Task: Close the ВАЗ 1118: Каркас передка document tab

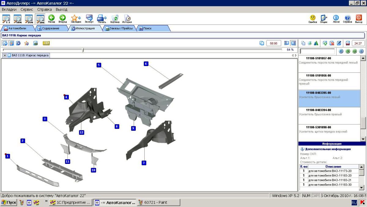Action: 5,55
